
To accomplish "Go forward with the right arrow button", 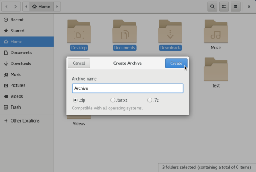I will tap(16, 7).
